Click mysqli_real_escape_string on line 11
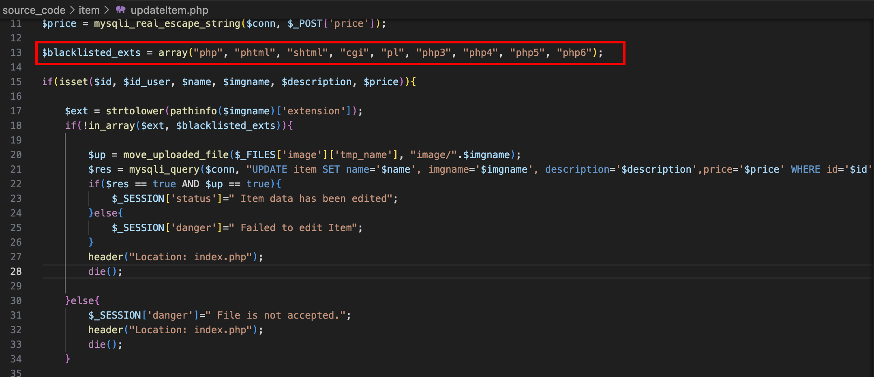 167,24
